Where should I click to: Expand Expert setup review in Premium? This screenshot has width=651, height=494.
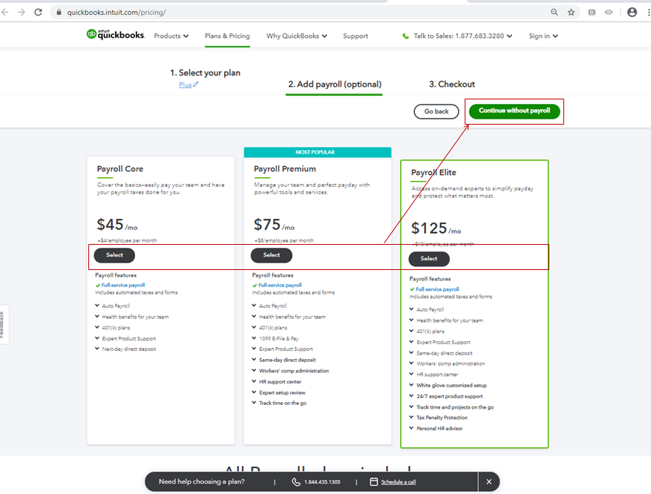[x=278, y=392]
